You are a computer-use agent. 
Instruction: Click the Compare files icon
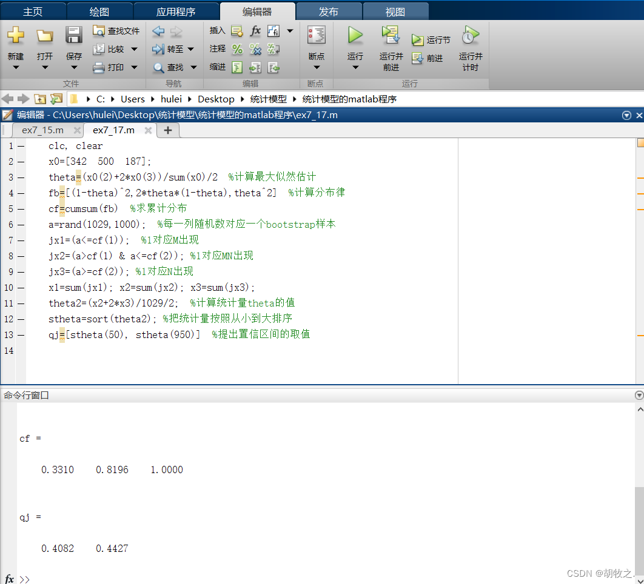(99, 49)
